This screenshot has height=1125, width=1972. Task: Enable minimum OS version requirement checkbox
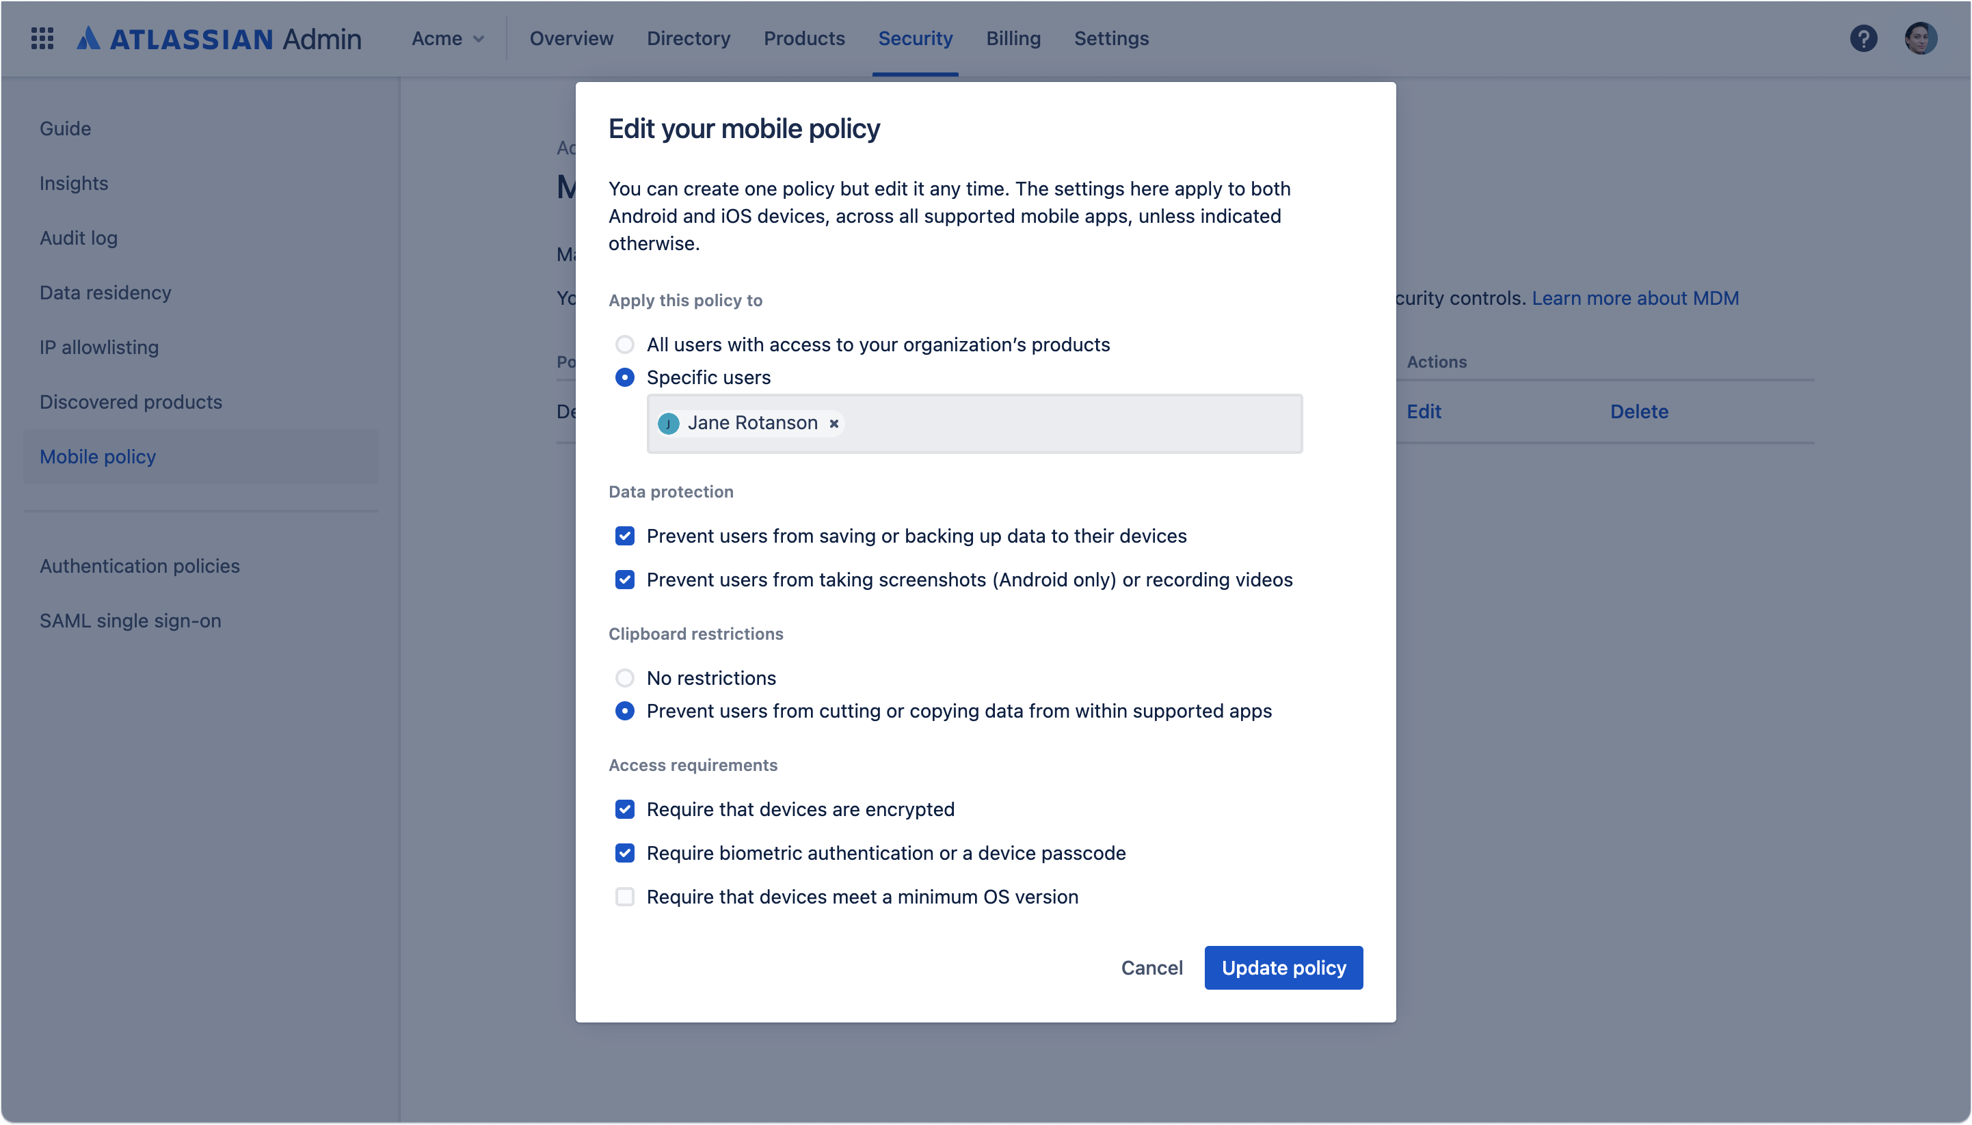(x=624, y=896)
